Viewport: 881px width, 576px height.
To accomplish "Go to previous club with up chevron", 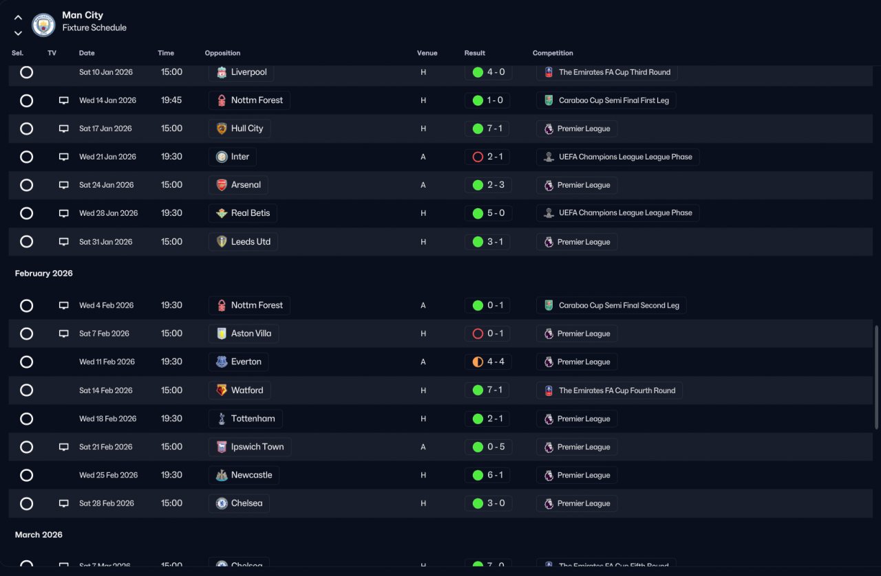I will coord(18,18).
